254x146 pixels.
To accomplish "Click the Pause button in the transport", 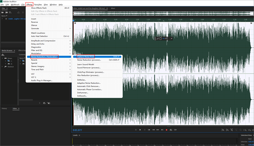I will point(144,130).
